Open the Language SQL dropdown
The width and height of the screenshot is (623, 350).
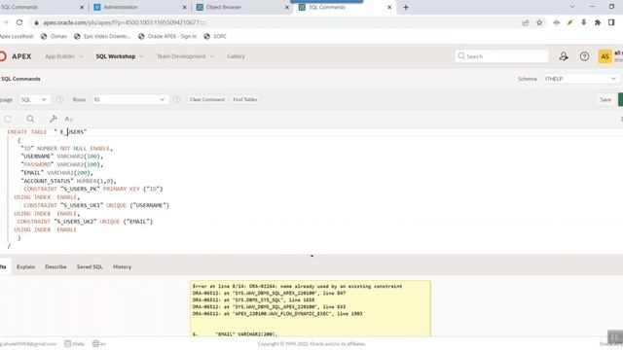[35, 99]
